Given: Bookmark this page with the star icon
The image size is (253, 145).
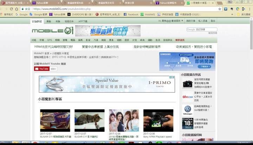Looking at the screenshot, I should pos(220,9).
